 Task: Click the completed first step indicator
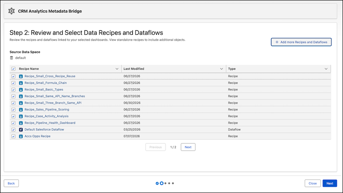coord(157,184)
